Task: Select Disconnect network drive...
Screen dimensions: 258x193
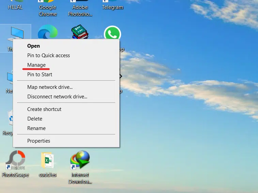Action: click(57, 97)
